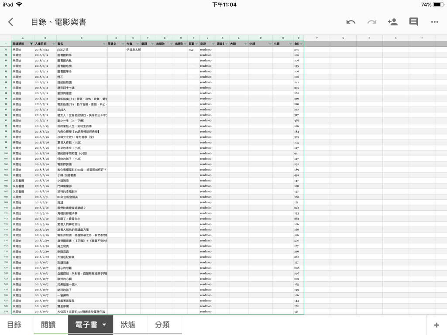The image size is (447, 335).
Task: Select the 唐宋詞十七講 title cell
Action: 82,88
